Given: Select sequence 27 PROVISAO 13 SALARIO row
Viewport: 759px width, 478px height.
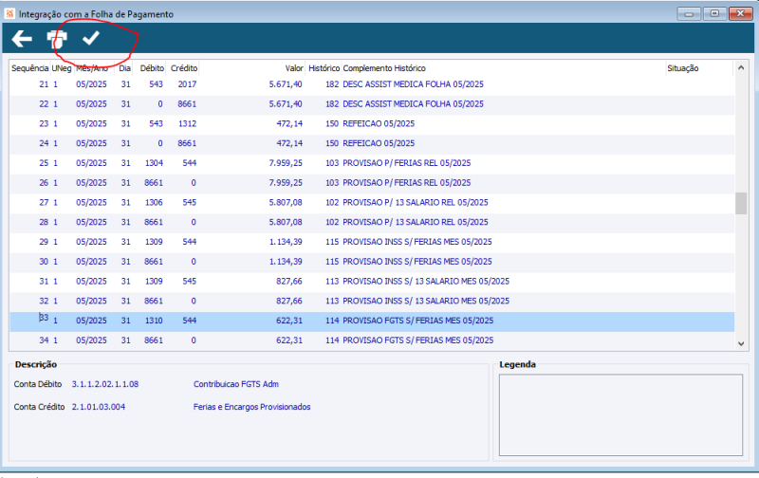Looking at the screenshot, I should (372, 202).
